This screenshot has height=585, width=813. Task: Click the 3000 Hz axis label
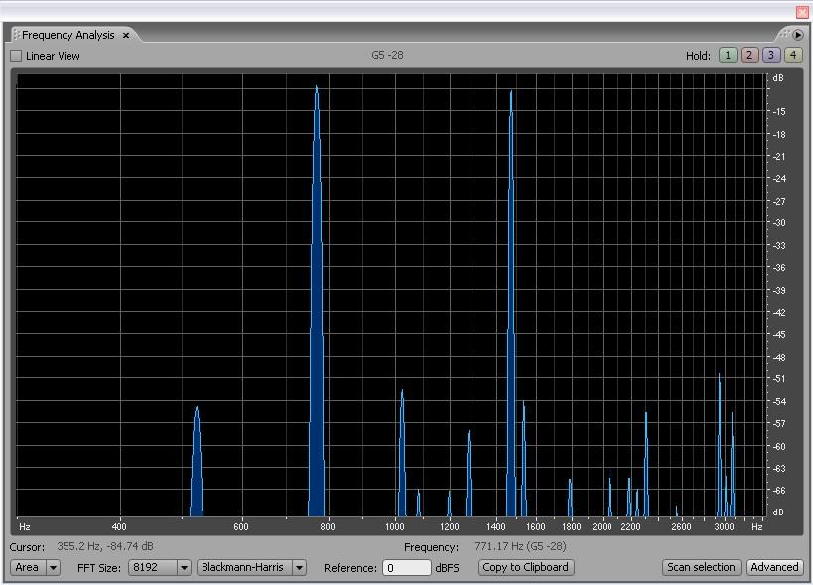[x=724, y=527]
